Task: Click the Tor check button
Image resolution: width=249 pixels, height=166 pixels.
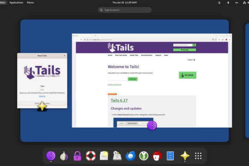Action: point(188,75)
